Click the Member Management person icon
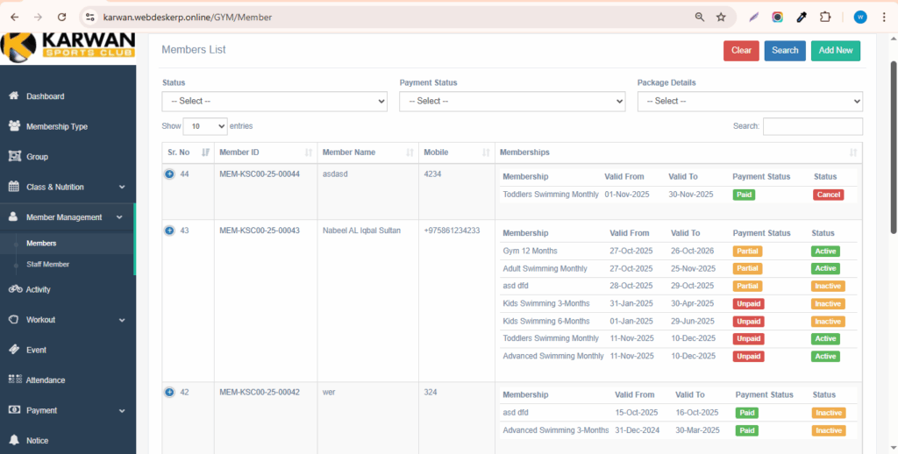Viewport: 898px width, 454px height. (x=15, y=217)
